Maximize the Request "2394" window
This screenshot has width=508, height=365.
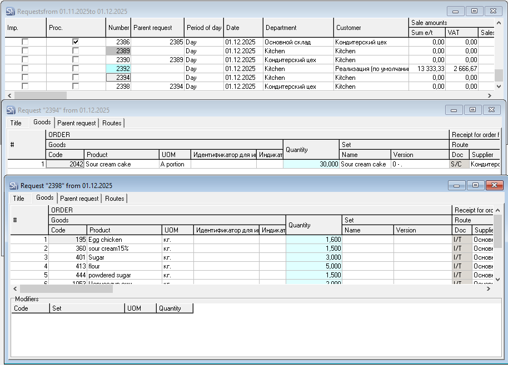[x=472, y=110]
